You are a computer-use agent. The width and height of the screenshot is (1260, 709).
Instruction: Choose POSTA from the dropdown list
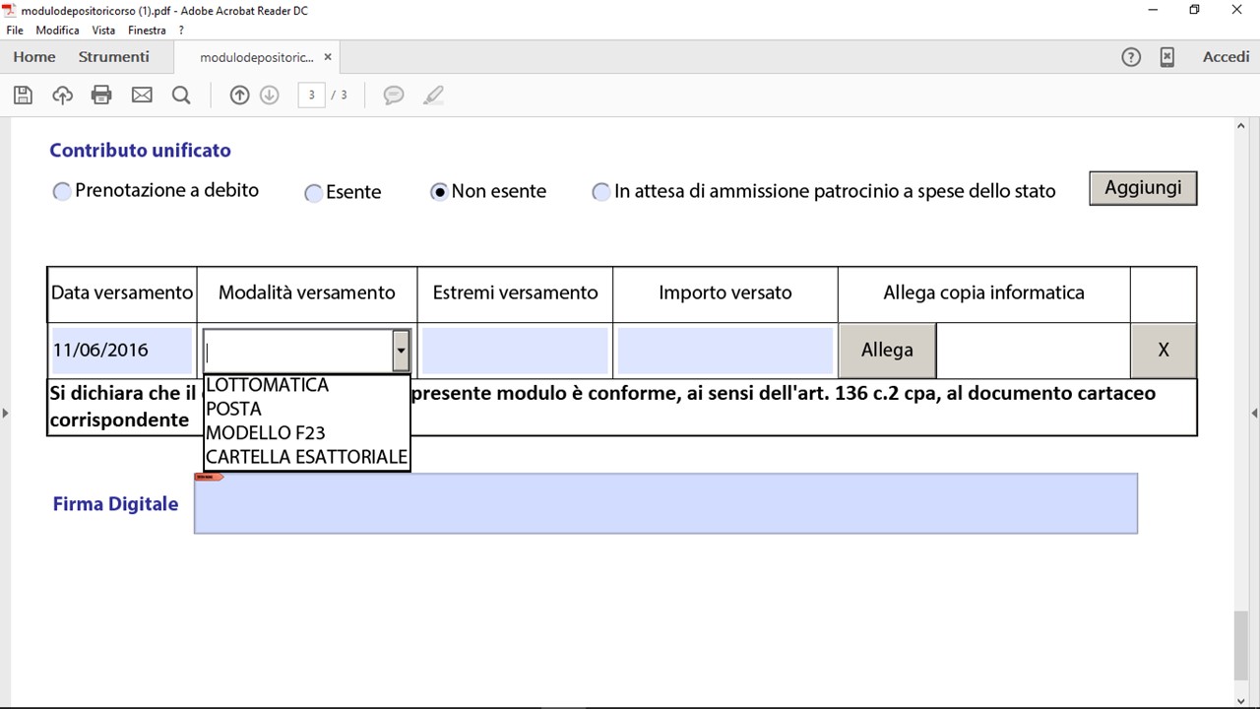(306, 409)
